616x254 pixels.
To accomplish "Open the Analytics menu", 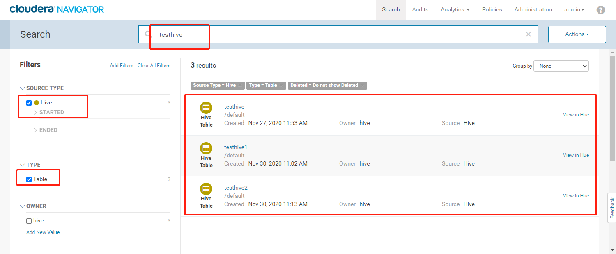I will [x=455, y=10].
